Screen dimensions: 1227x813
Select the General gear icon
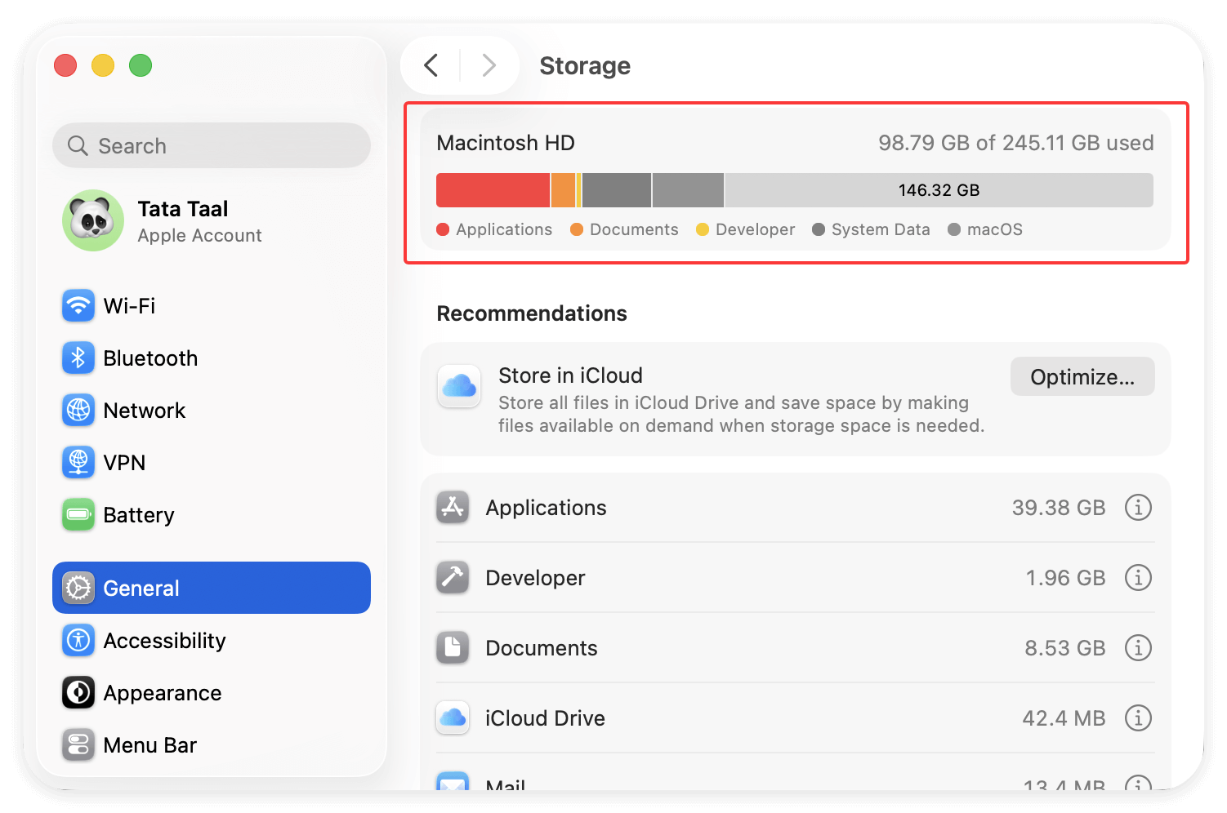click(x=78, y=588)
